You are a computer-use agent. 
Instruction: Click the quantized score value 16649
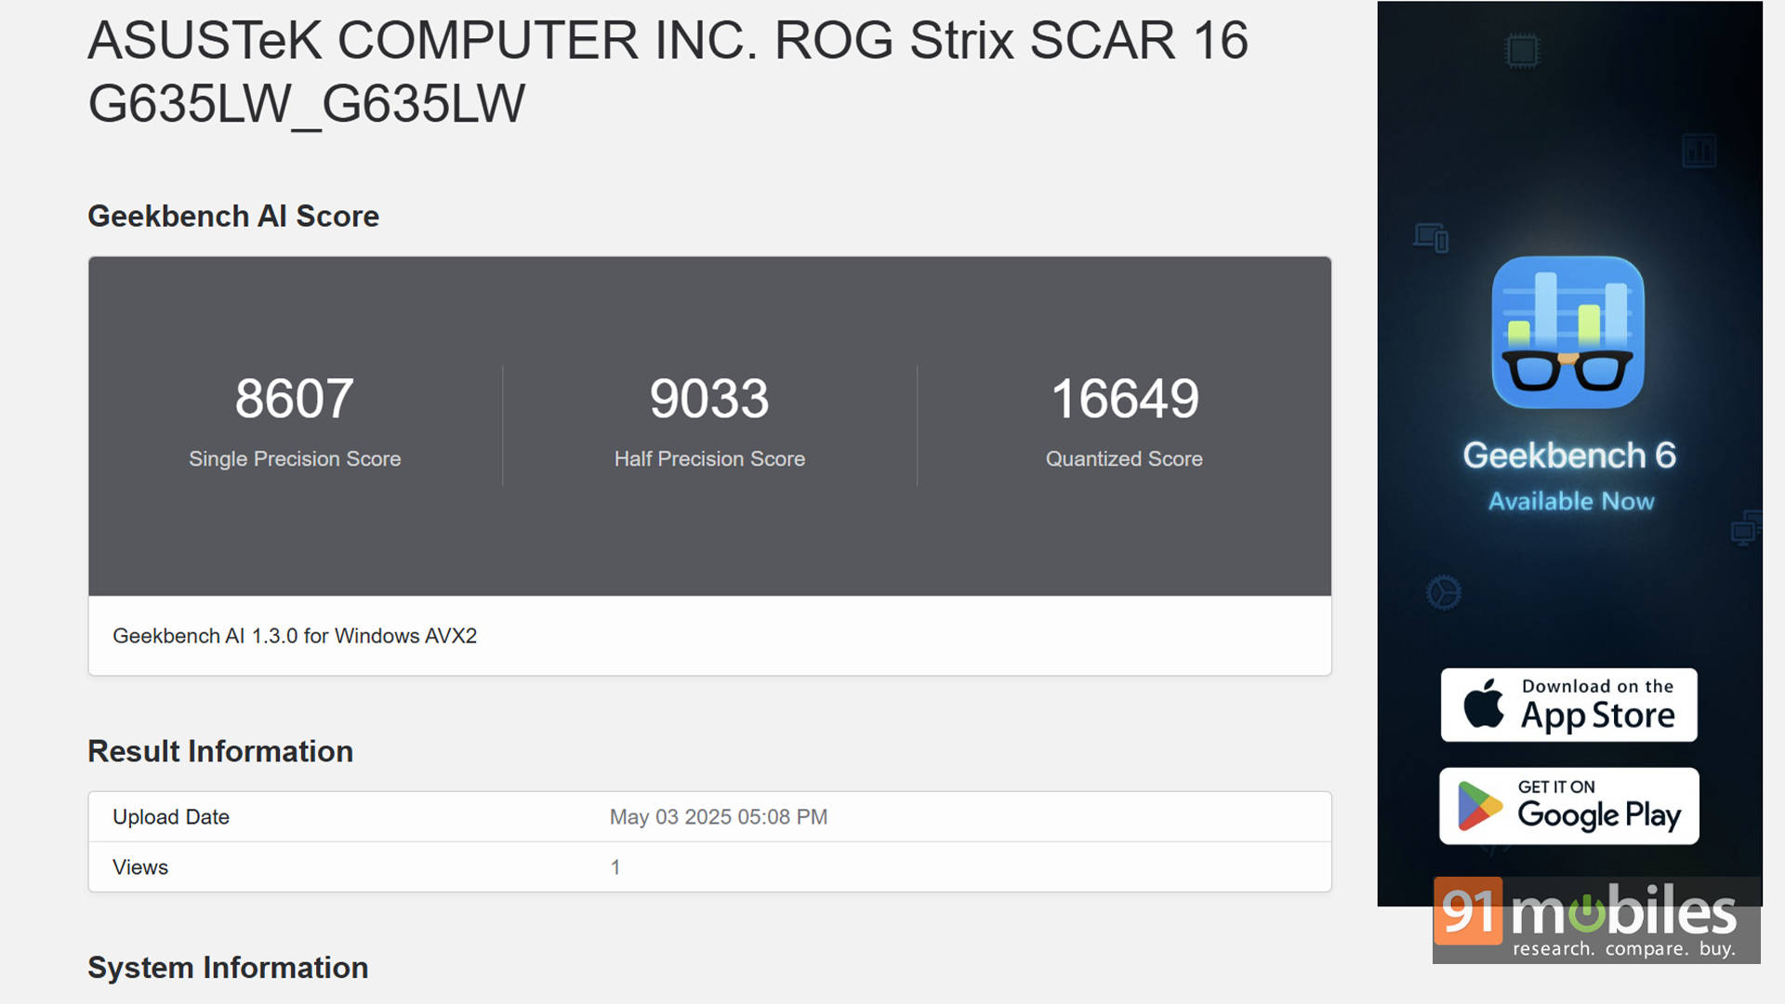1124,398
